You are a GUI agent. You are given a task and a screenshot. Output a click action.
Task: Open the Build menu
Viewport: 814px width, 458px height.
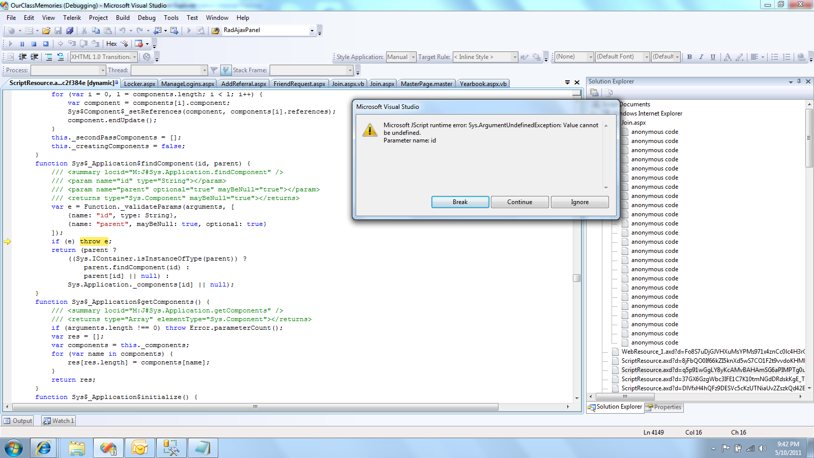coord(123,18)
